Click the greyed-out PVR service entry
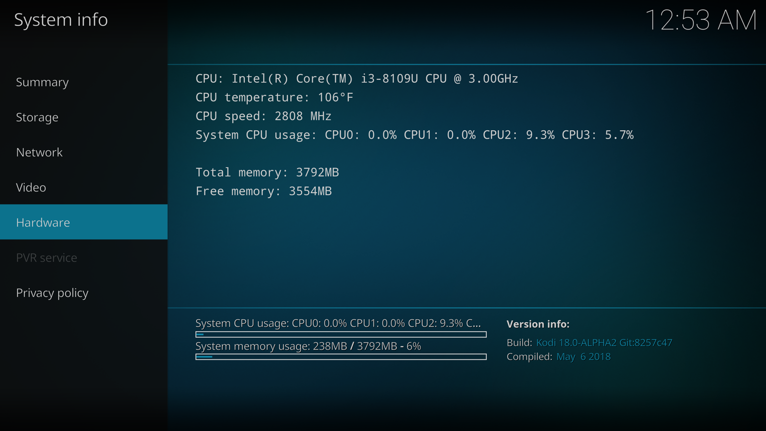This screenshot has height=431, width=766. click(46, 257)
